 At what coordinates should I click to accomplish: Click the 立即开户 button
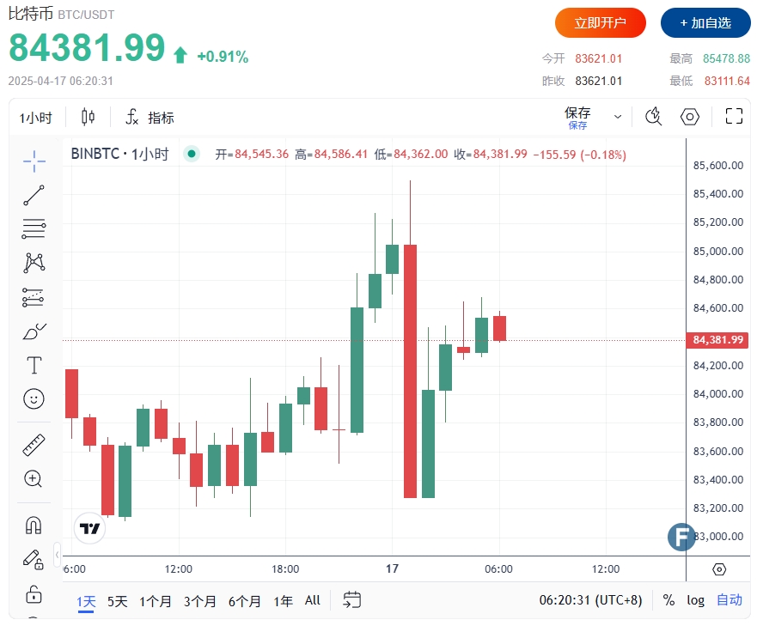(600, 22)
